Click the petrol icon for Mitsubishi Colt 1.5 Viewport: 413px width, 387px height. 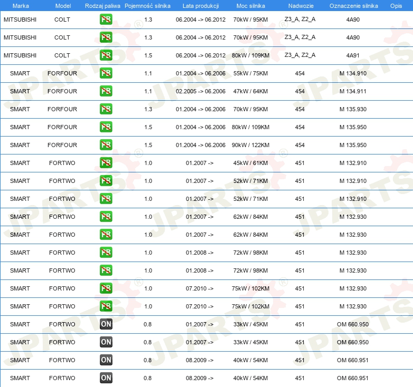tap(106, 55)
